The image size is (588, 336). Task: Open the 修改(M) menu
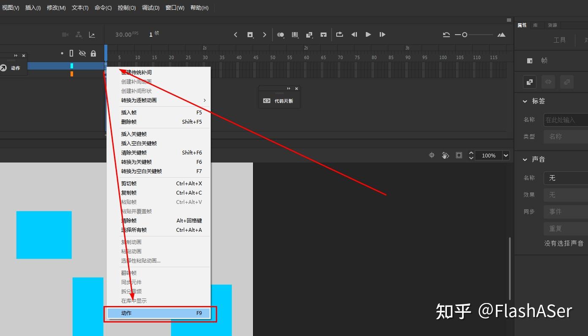(x=56, y=8)
